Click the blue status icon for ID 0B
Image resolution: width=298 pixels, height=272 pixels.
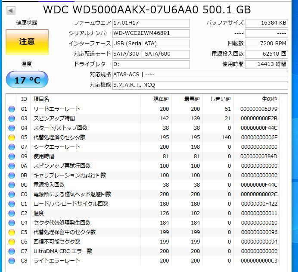12,175
